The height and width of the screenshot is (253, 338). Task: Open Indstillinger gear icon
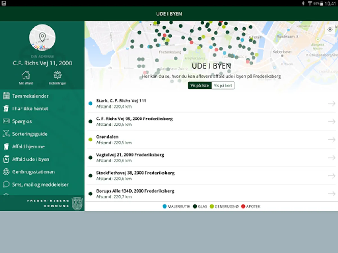point(57,75)
